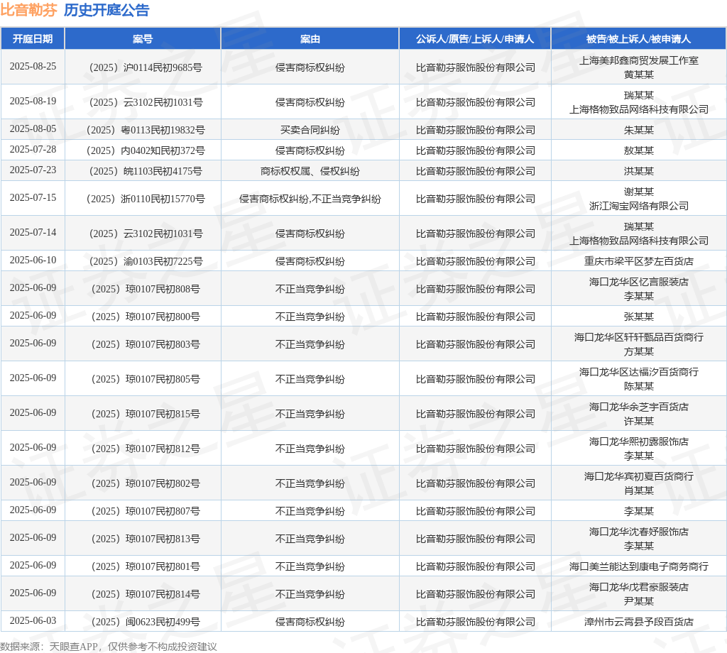The height and width of the screenshot is (653, 727).
Task: Click date 2025-06-03
Action: (33, 621)
